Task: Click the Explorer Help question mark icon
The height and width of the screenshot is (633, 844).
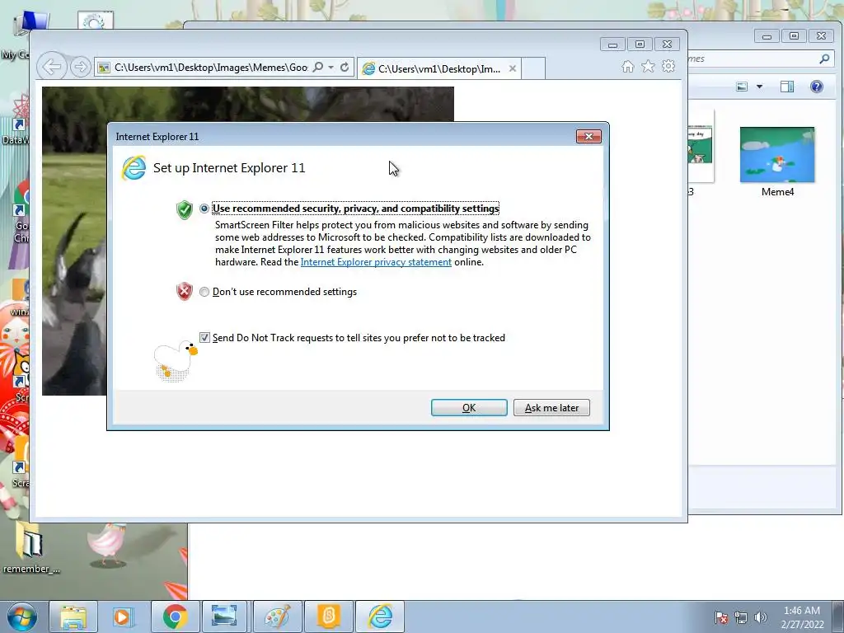Action: [817, 87]
